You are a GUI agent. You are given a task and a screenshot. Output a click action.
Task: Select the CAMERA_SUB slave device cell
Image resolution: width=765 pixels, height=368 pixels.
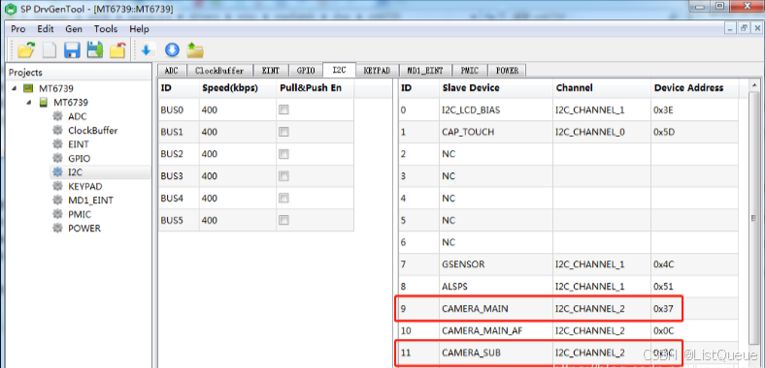[496, 353]
